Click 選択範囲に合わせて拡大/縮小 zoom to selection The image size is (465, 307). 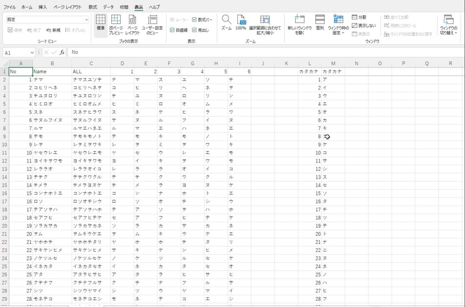coord(265,25)
